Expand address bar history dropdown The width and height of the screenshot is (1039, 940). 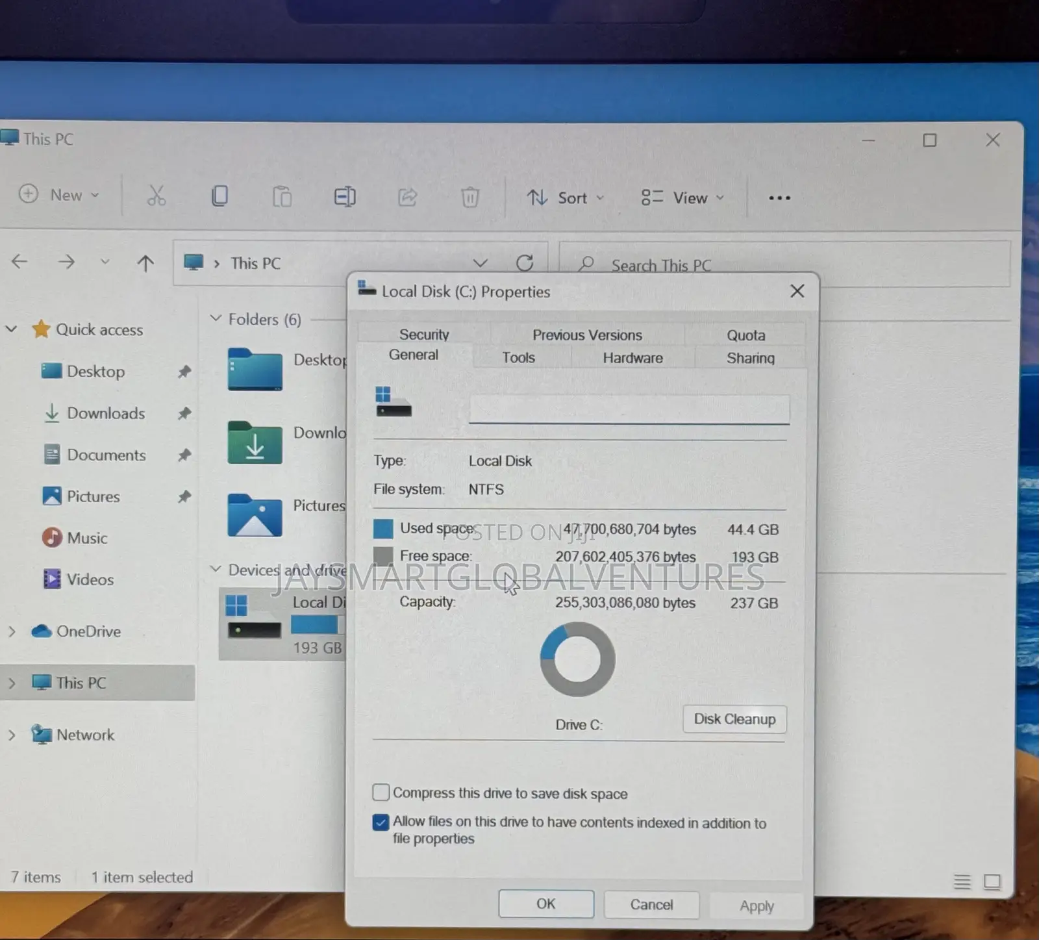(x=480, y=262)
